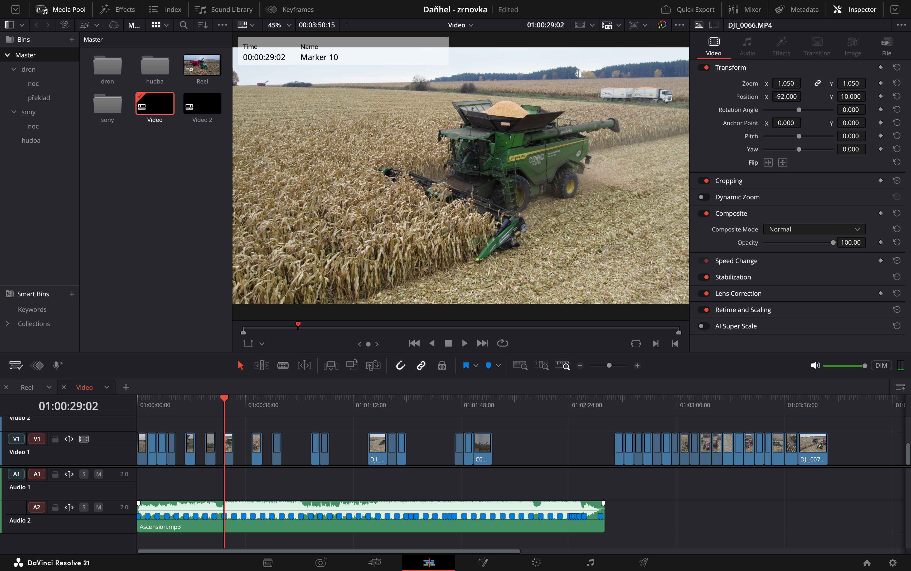Screen dimensions: 911x571
Task: Solo the Audio 2 track
Action: point(84,507)
